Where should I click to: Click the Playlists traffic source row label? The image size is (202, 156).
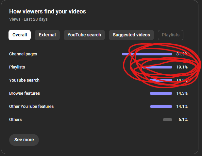pos(17,67)
